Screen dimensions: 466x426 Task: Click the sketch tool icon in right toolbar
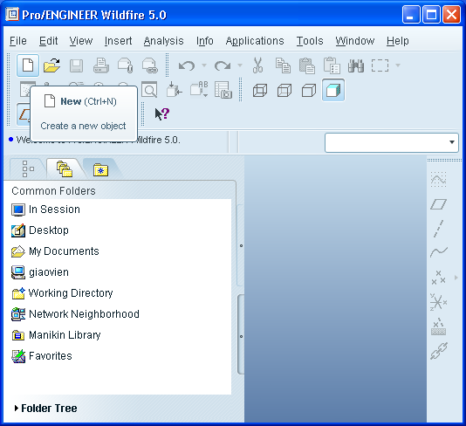(x=438, y=180)
